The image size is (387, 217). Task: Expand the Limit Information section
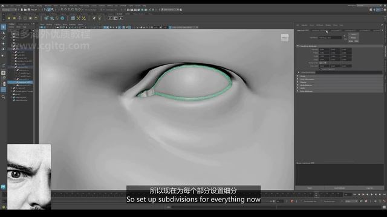298,79
